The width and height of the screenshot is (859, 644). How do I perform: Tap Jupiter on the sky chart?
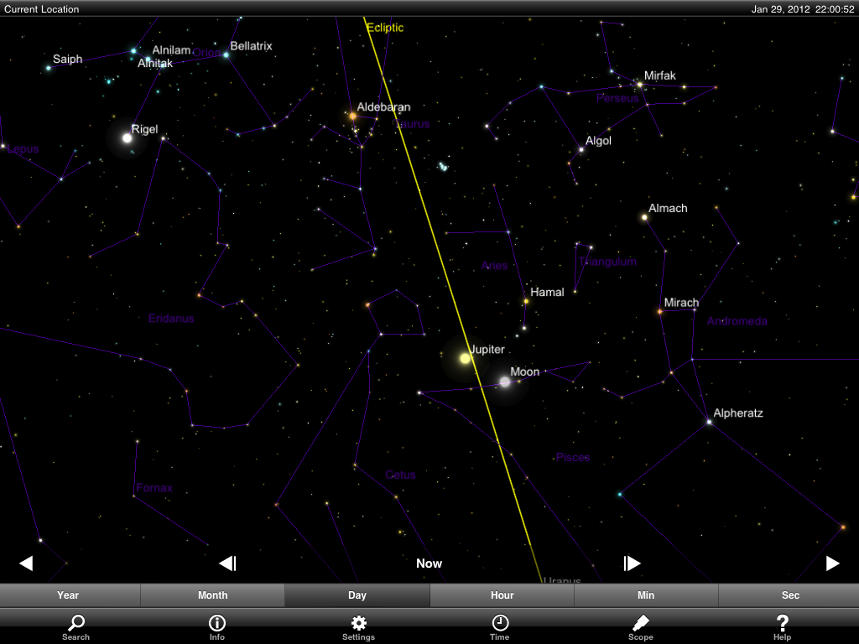[465, 358]
